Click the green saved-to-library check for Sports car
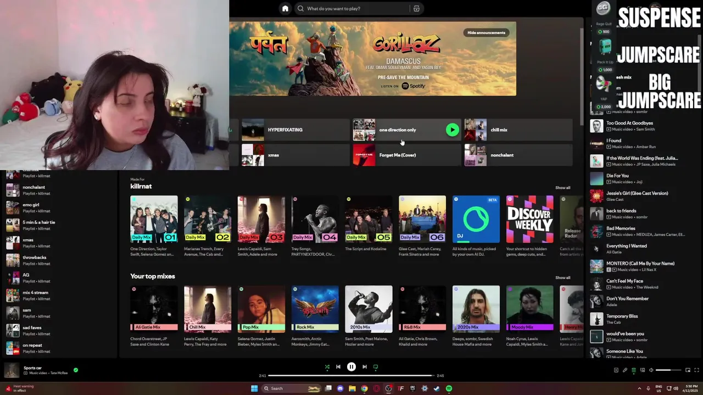The height and width of the screenshot is (395, 703). click(76, 370)
